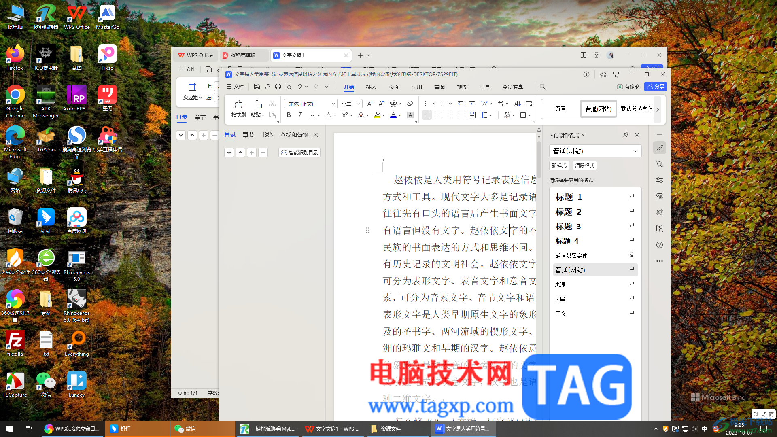Click the sort (A-Z) icon

coord(517,104)
